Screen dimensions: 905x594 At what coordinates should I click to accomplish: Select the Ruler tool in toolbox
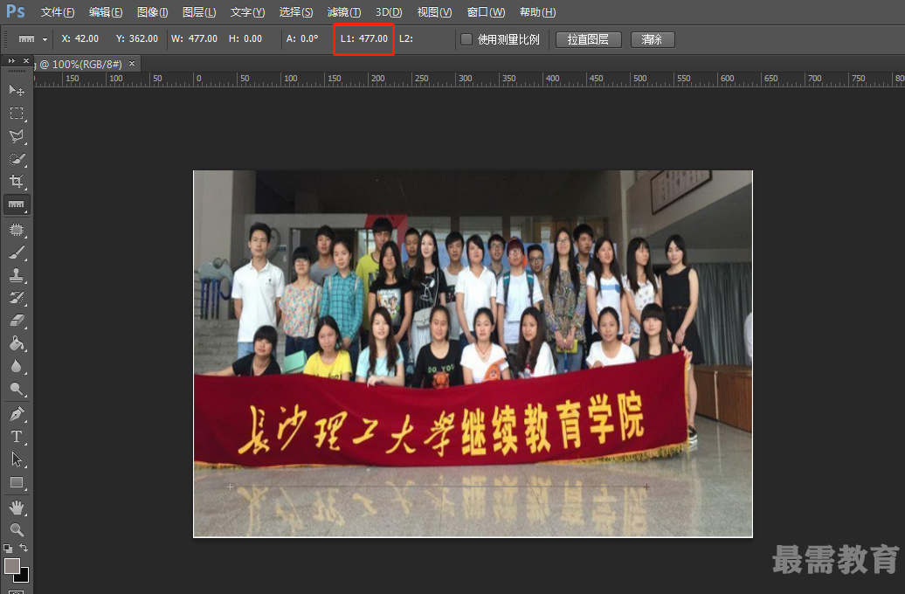point(17,204)
